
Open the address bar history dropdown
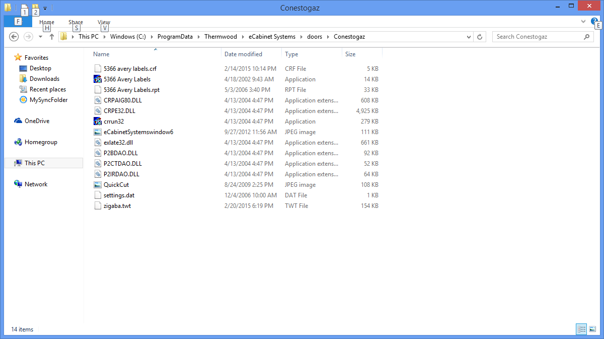tap(469, 37)
